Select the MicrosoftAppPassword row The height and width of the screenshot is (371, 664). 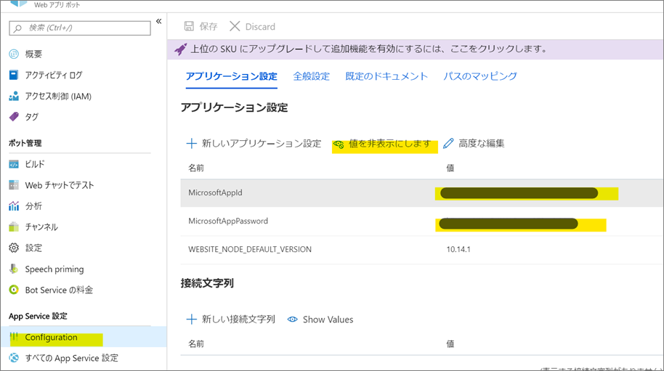pyautogui.click(x=228, y=221)
